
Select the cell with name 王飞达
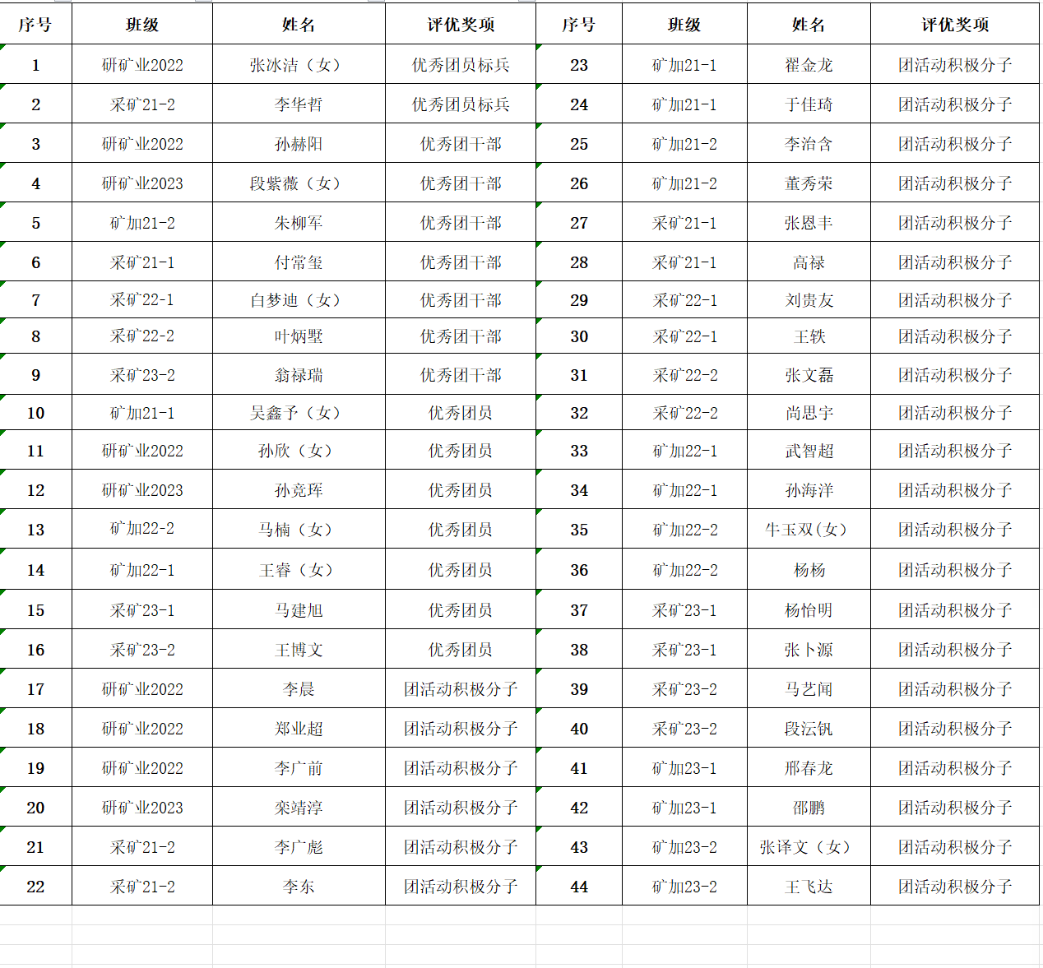tap(808, 887)
